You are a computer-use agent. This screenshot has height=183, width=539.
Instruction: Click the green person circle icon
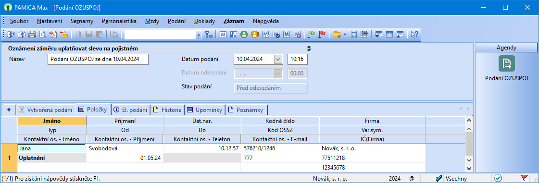244,34
